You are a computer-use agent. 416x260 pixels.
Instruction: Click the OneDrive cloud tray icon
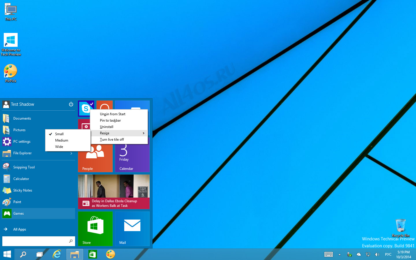pos(359,255)
